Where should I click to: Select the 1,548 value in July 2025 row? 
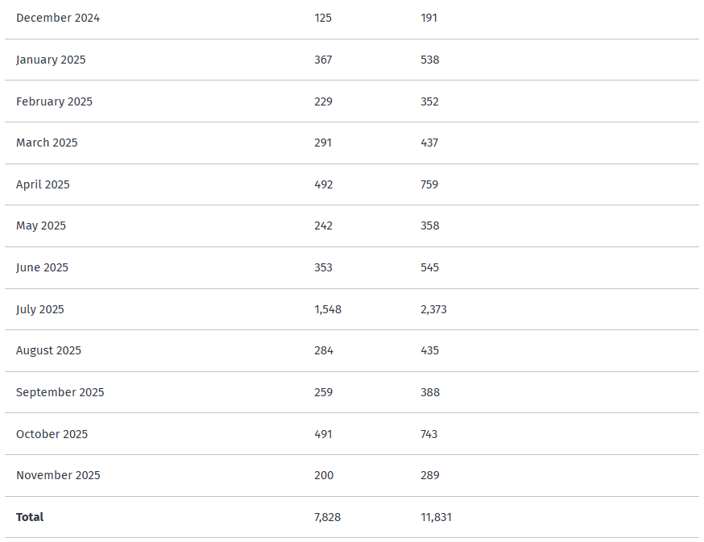328,309
